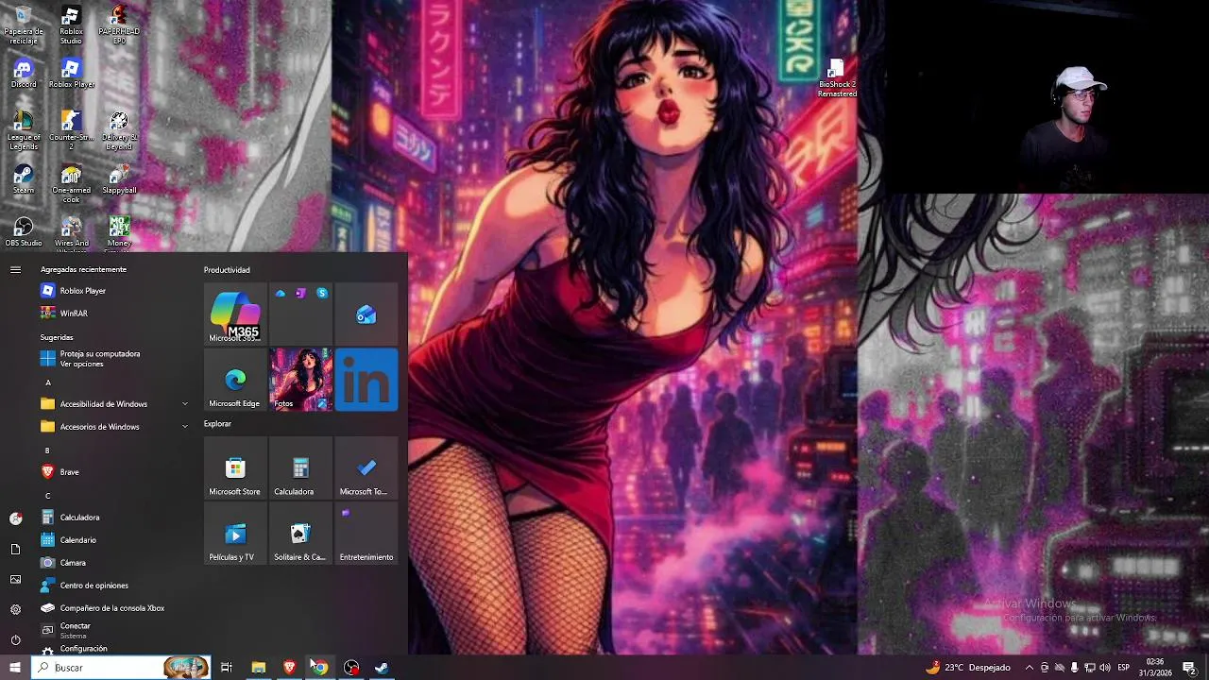Expand the Start menu hamburger navigation
Image resolution: width=1209 pixels, height=680 pixels.
[x=15, y=269]
